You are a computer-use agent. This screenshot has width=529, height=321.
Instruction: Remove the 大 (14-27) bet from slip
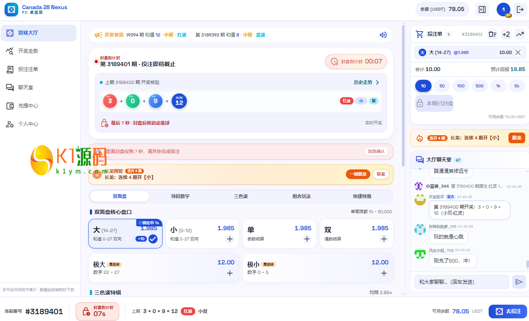click(518, 52)
